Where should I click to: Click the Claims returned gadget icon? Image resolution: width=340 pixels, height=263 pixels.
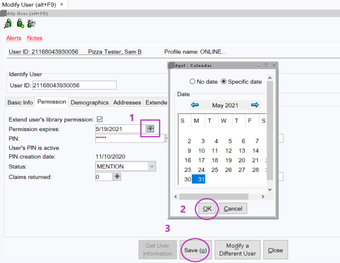[117, 177]
